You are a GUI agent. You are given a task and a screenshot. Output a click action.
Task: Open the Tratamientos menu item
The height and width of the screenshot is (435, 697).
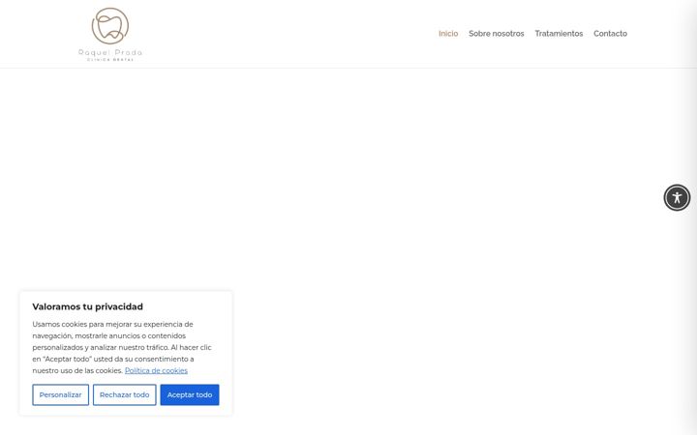(x=559, y=34)
